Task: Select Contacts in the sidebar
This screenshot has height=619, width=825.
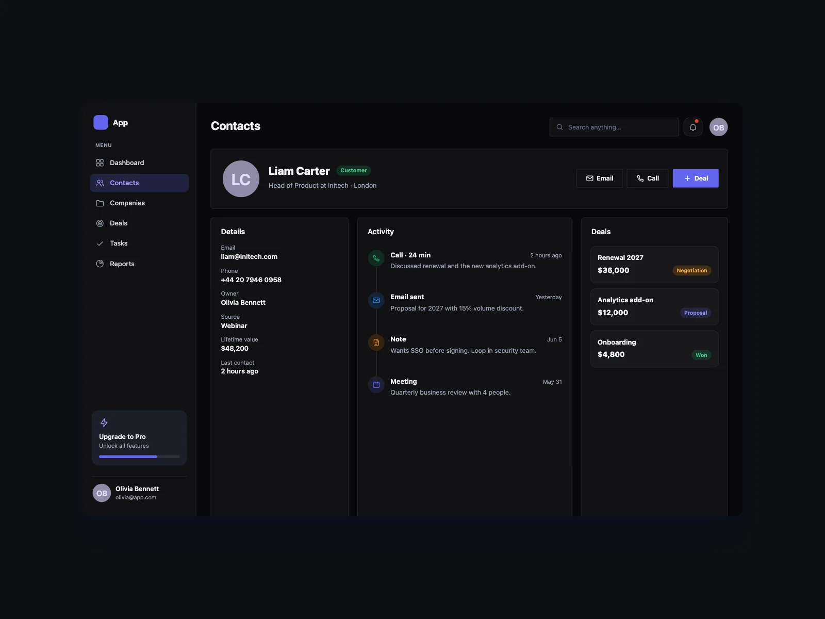Action: pyautogui.click(x=139, y=183)
